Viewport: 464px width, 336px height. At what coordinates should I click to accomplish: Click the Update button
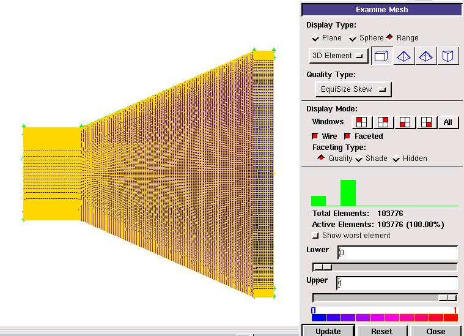pyautogui.click(x=328, y=331)
